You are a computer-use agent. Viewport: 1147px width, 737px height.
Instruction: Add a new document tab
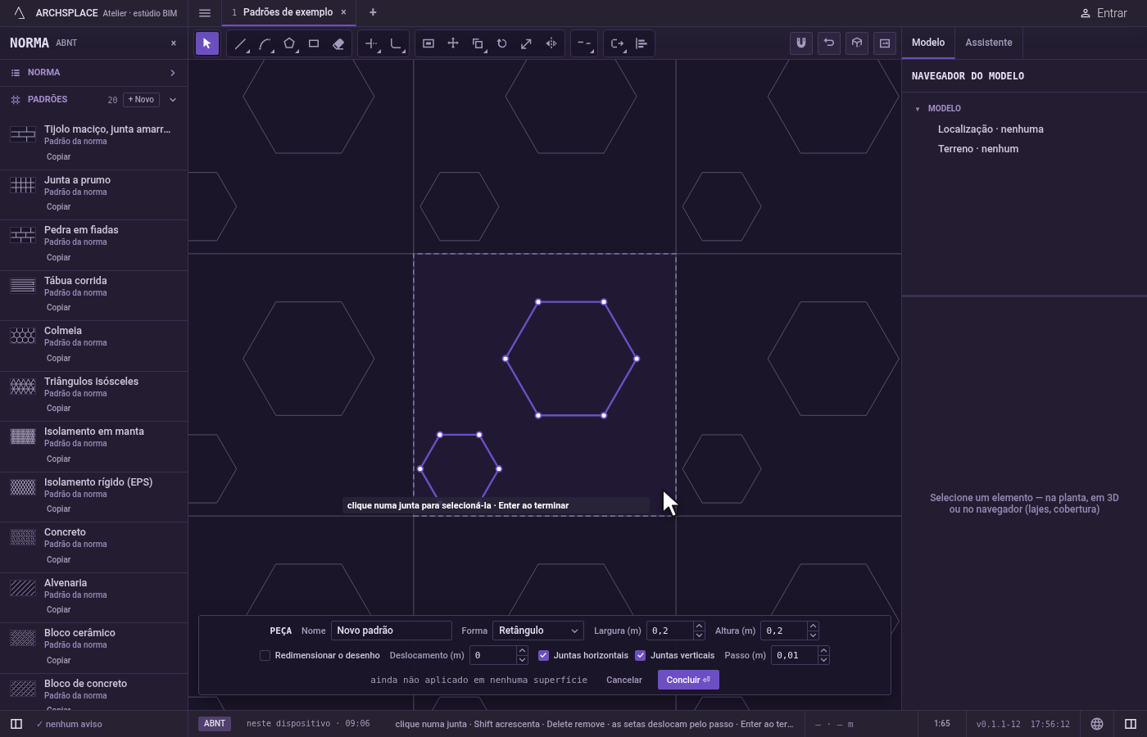coord(373,12)
